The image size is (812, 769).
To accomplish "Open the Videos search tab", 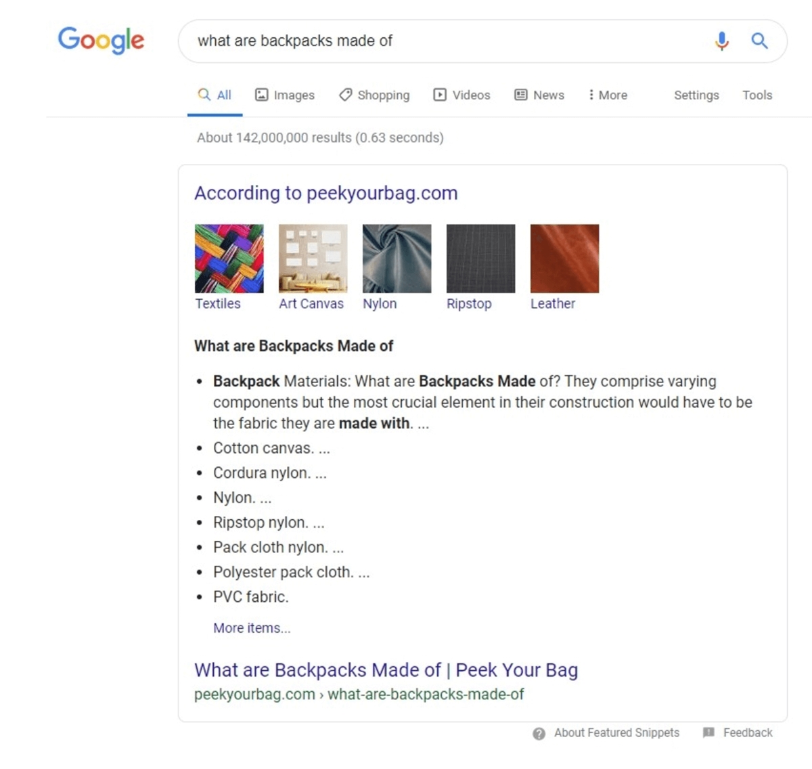I will (x=461, y=95).
